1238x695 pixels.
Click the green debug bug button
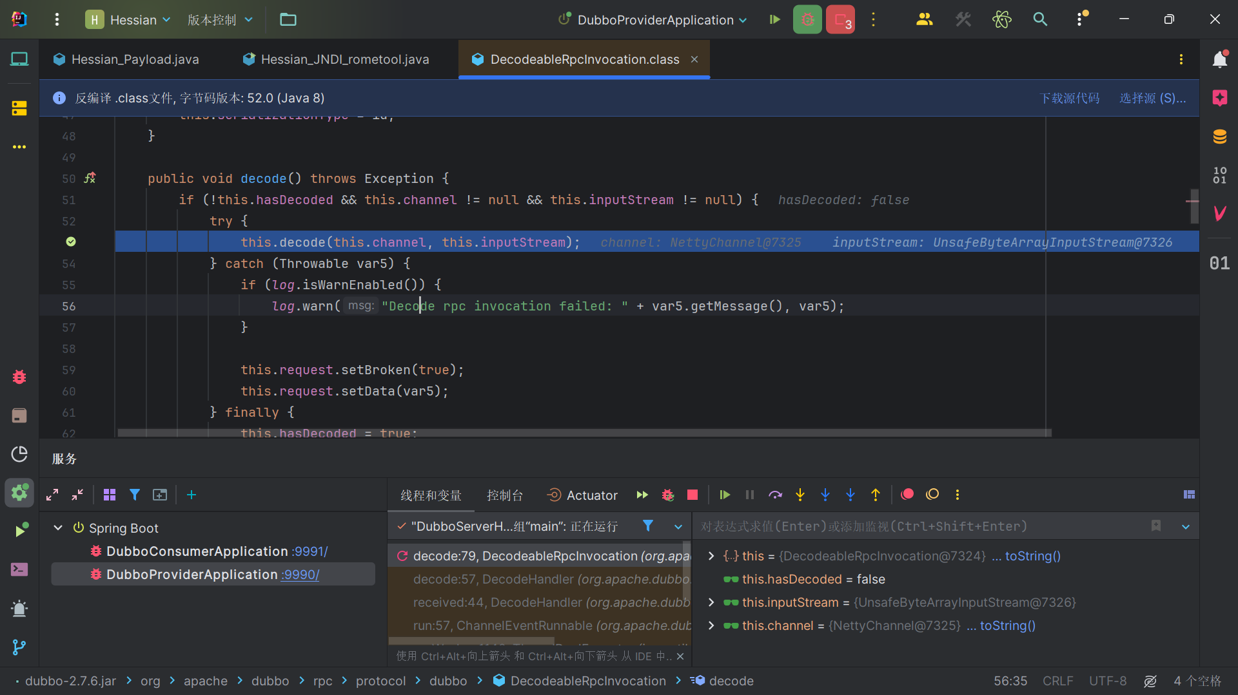(x=807, y=19)
